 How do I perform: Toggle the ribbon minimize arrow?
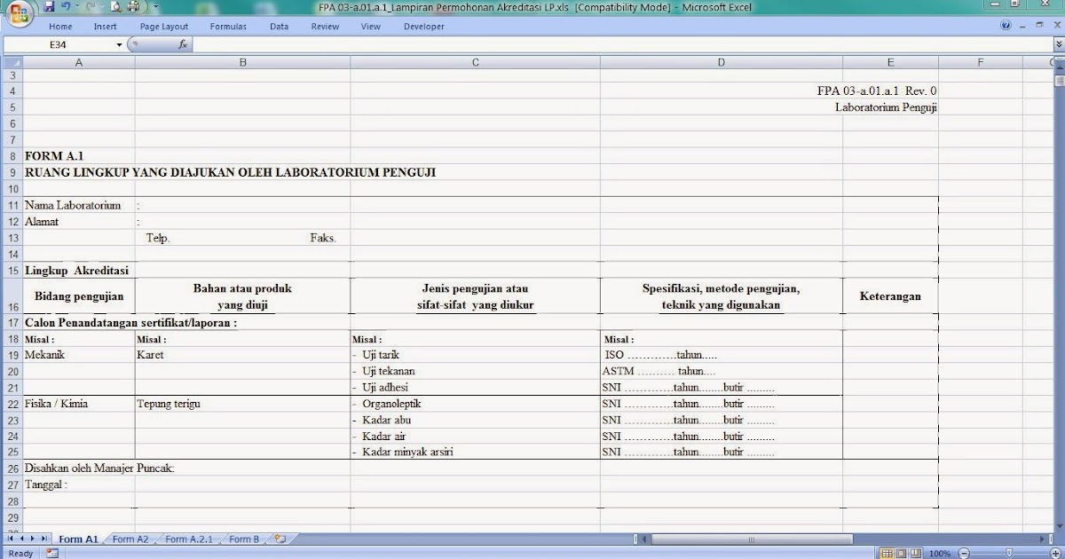coord(1058,43)
